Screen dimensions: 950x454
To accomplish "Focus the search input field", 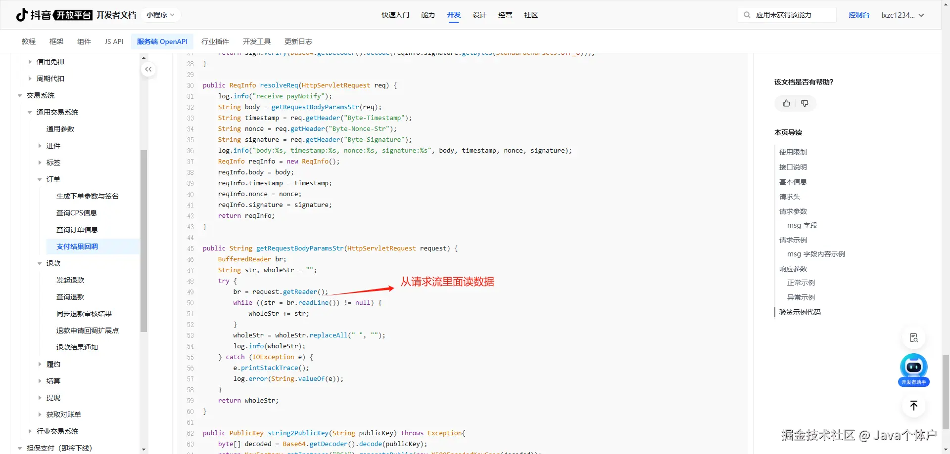I will [787, 15].
